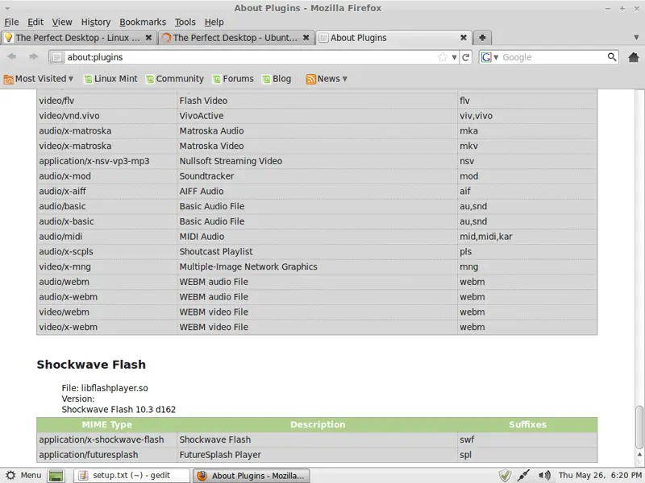645x483 pixels.
Task: Open the Bookmarks menu
Action: point(143,23)
